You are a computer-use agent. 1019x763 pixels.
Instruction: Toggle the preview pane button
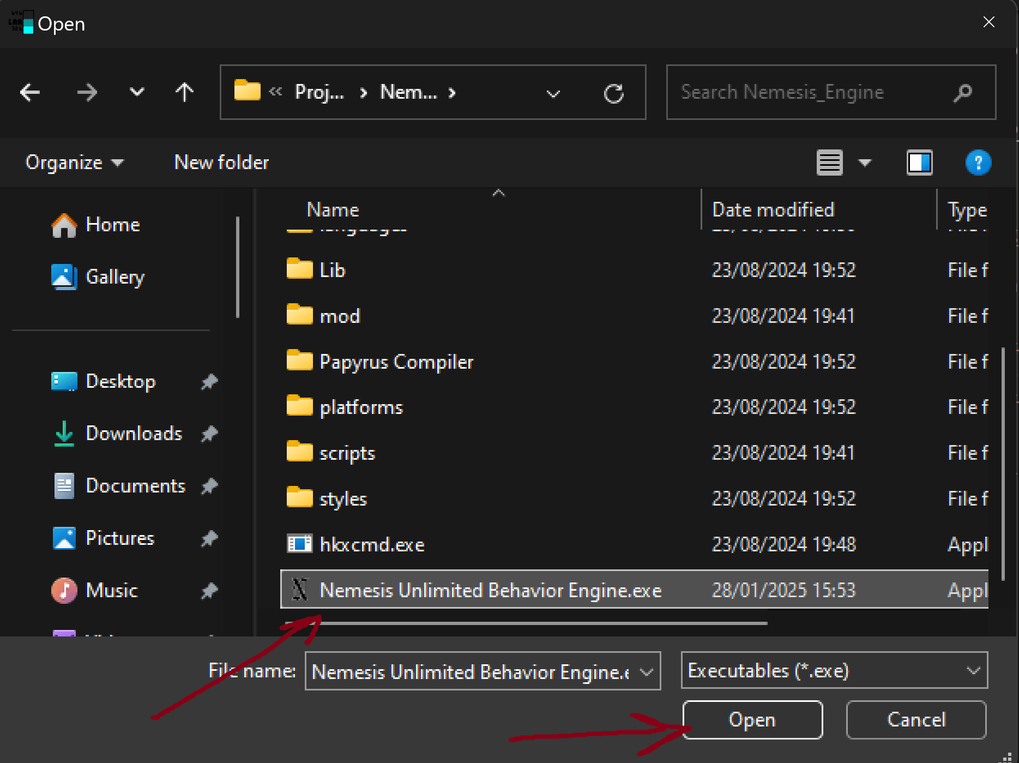pyautogui.click(x=919, y=163)
